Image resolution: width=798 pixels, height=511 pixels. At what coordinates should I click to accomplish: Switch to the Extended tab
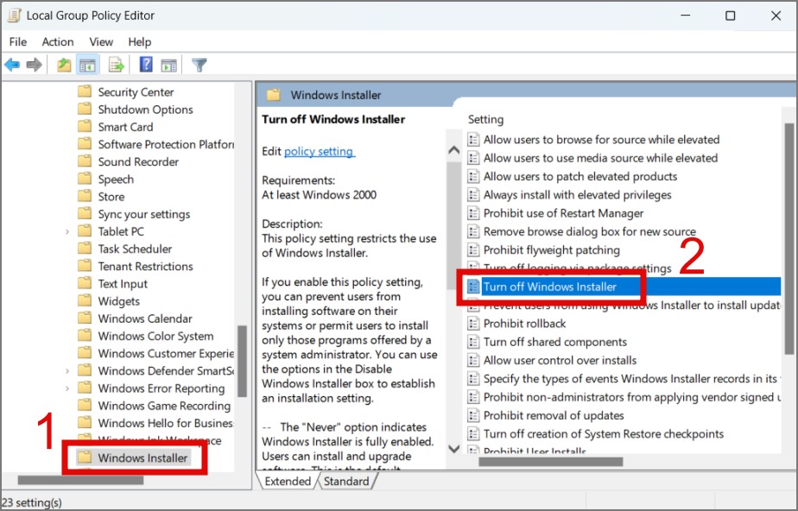point(288,482)
